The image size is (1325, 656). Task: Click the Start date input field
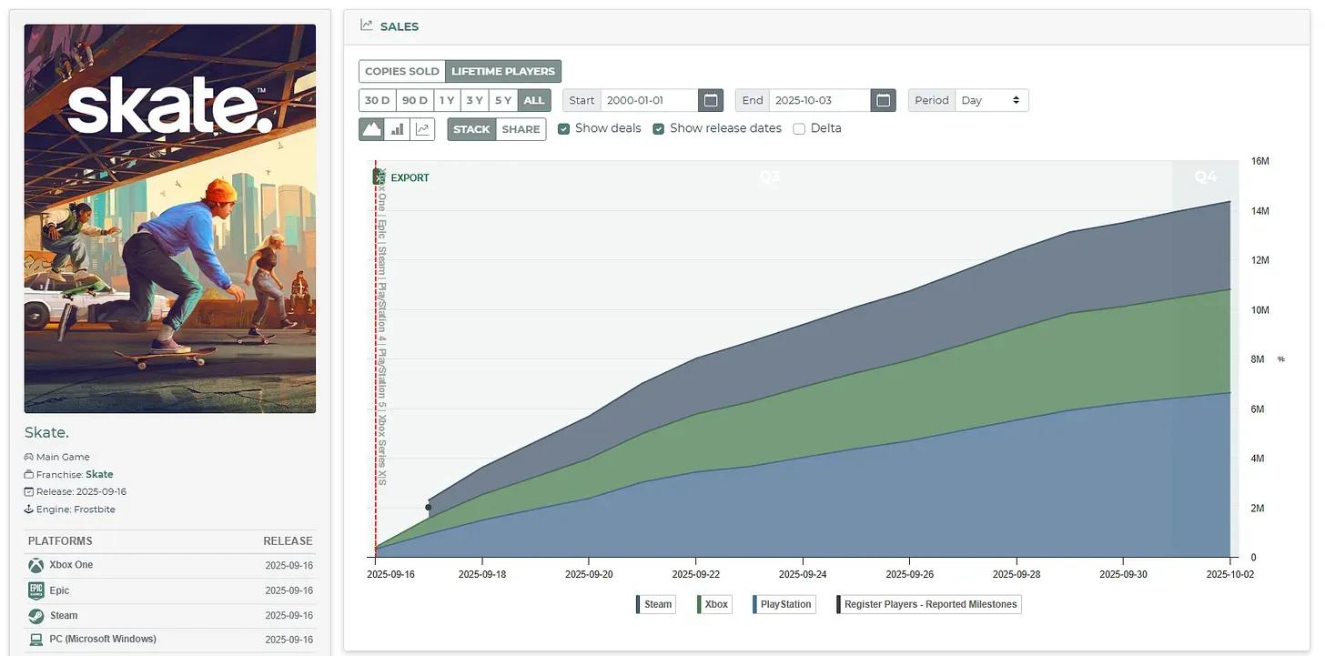point(648,100)
